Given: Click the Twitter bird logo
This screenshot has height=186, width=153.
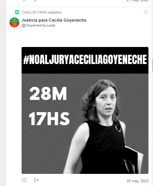Looking at the screenshot, I should point(145,12).
